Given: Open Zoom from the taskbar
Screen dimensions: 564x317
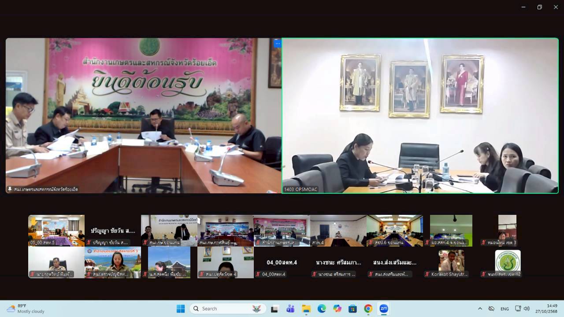Looking at the screenshot, I should coord(384,309).
